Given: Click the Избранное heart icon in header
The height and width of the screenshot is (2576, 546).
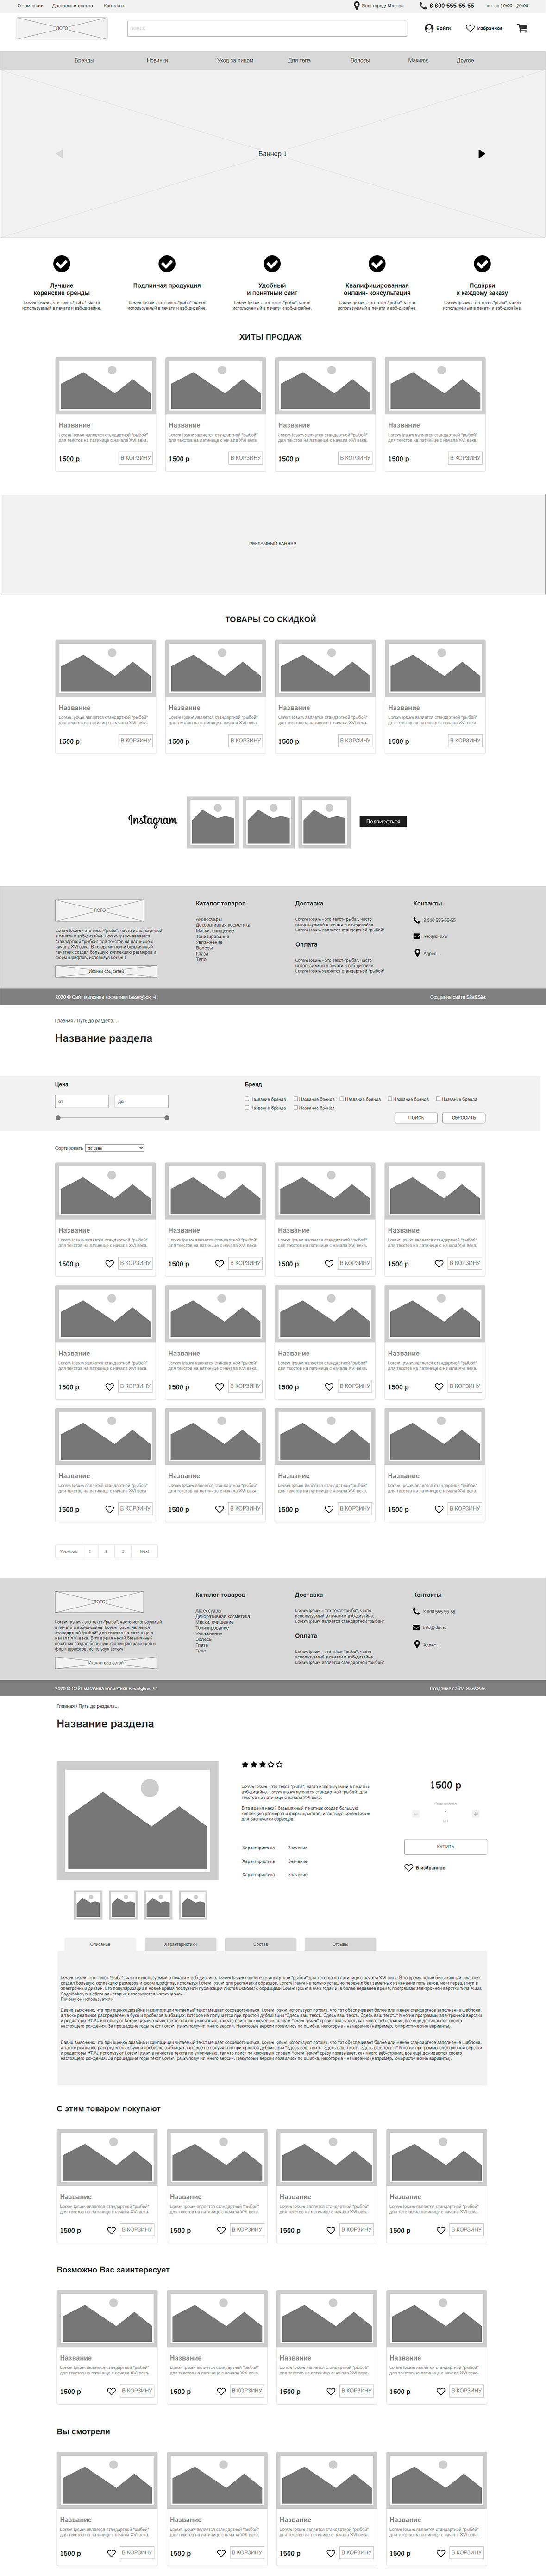Looking at the screenshot, I should coord(470,28).
